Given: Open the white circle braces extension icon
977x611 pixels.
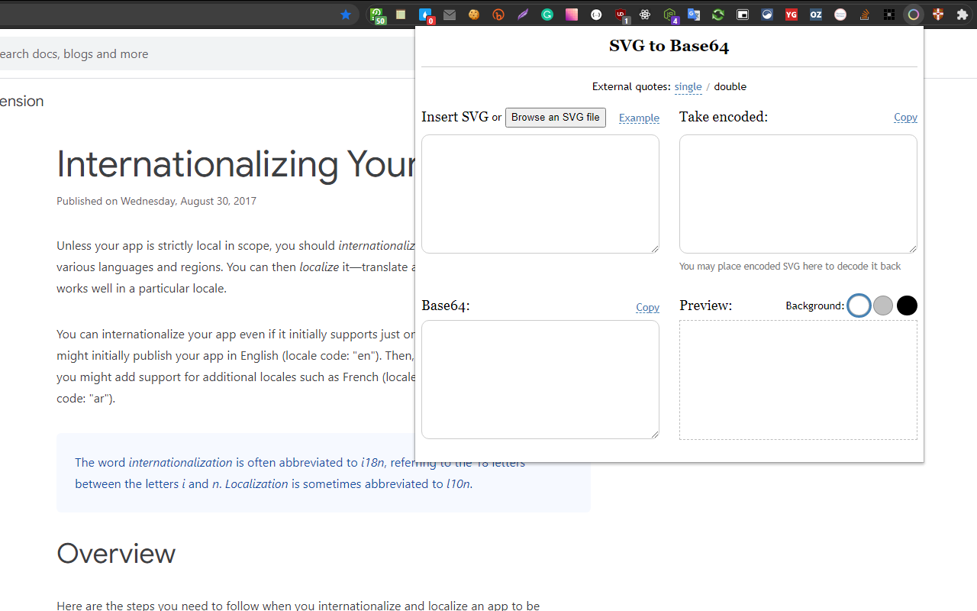Looking at the screenshot, I should [x=596, y=15].
